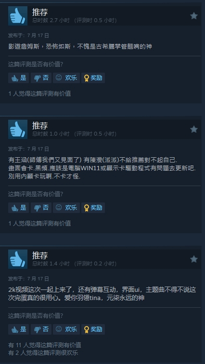This screenshot has height=364, width=205.
Task: Vote 否 on the 2k视频 review
Action: [41, 329]
